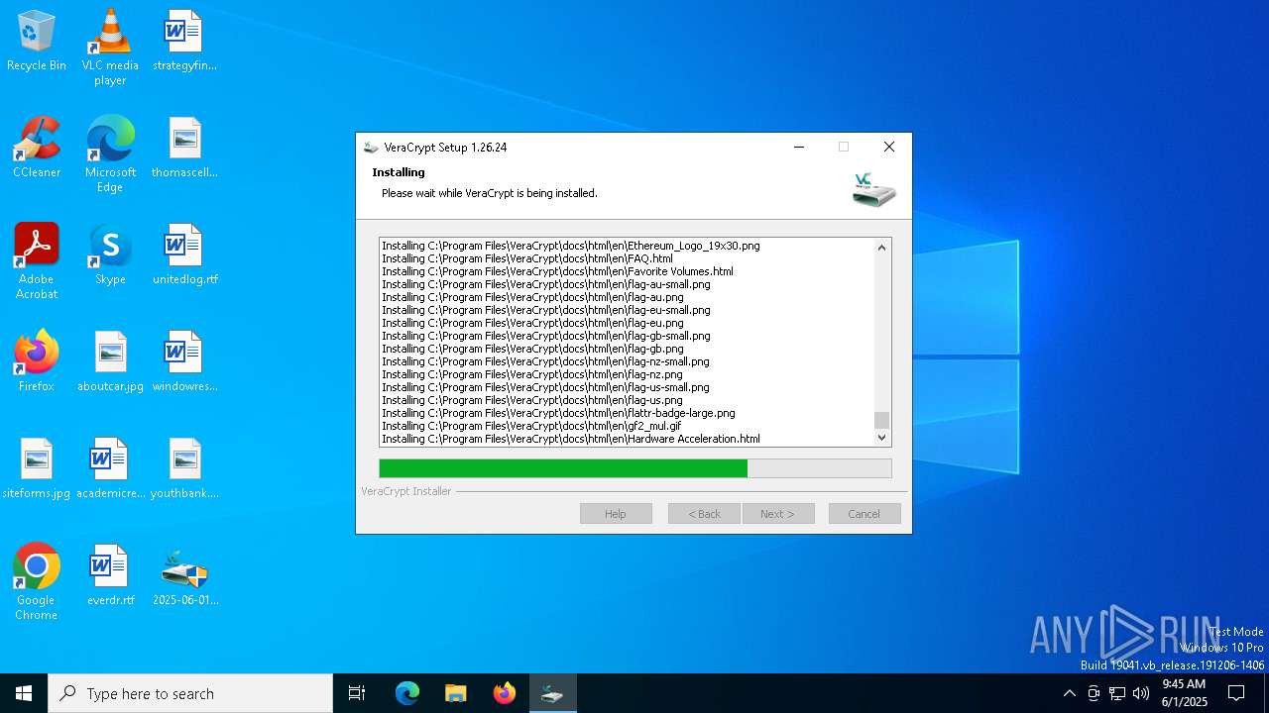The height and width of the screenshot is (713, 1269).
Task: Click the install log scrollbar thumb
Action: tap(882, 420)
